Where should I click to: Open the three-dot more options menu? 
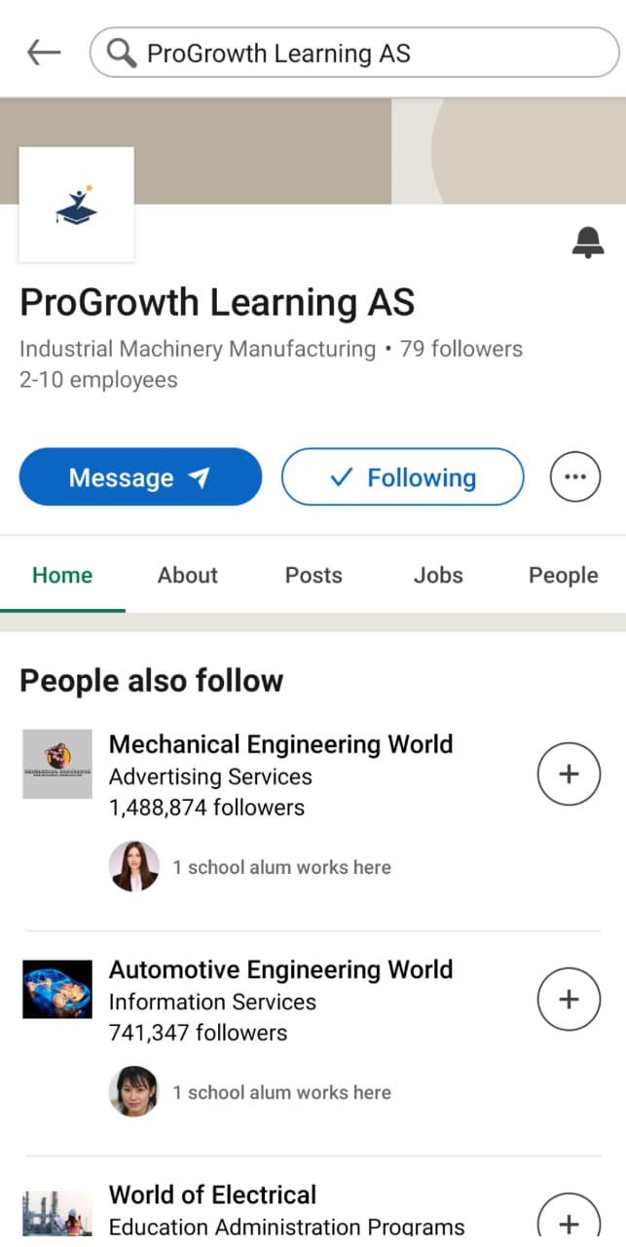574,477
